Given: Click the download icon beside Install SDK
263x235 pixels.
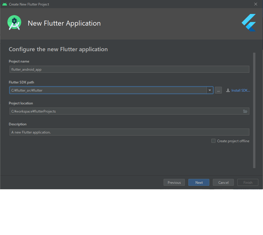Looking at the screenshot, I should [228, 90].
